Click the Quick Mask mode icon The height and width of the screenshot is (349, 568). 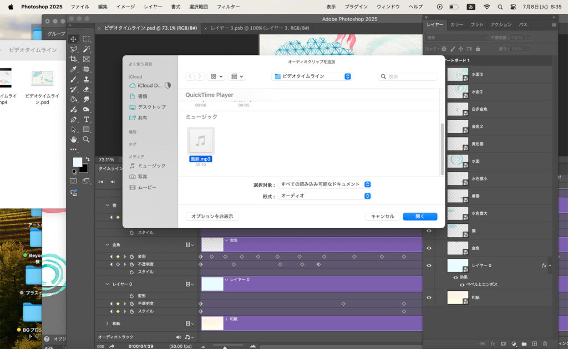(73, 181)
